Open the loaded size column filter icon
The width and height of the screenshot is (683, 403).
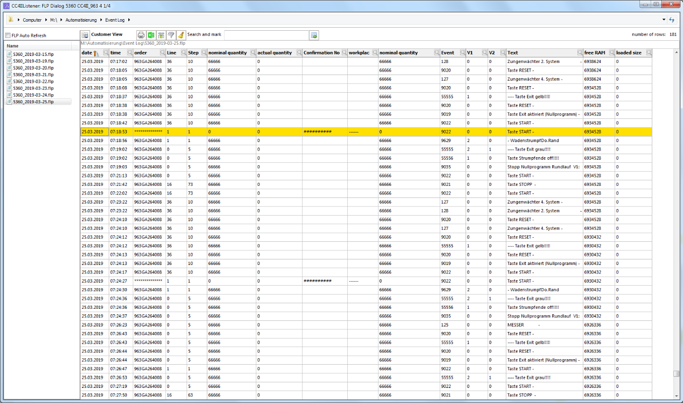coord(649,53)
